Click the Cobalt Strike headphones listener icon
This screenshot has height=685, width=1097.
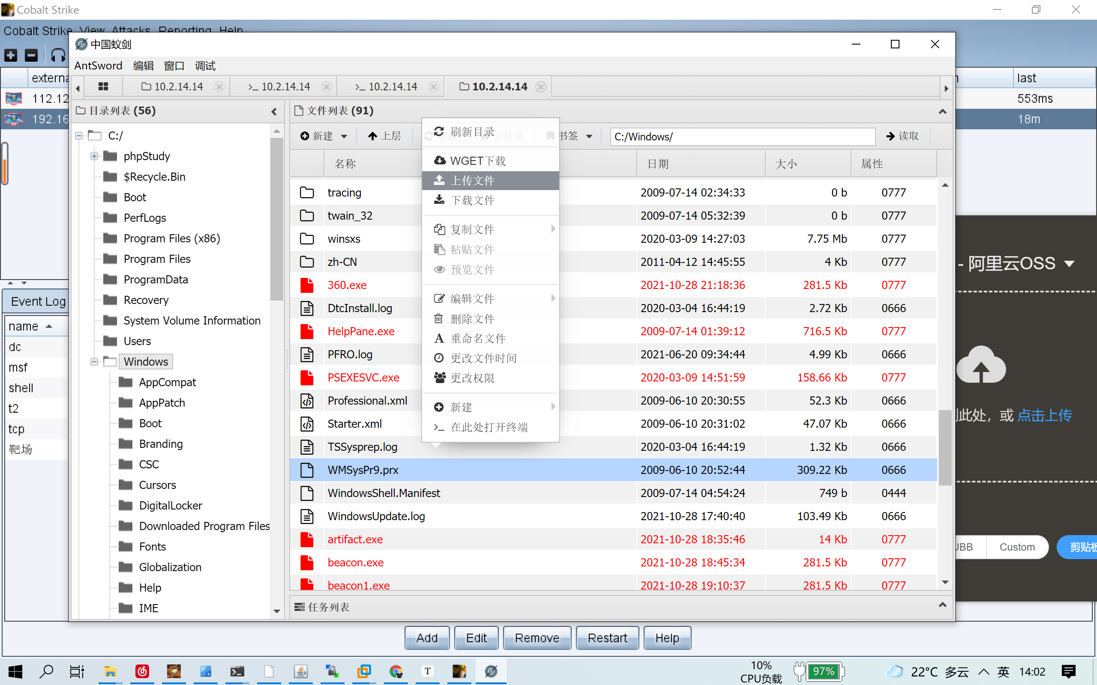58,55
